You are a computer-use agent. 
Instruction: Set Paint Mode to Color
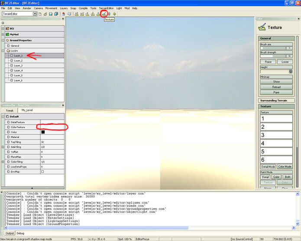[276, 177]
